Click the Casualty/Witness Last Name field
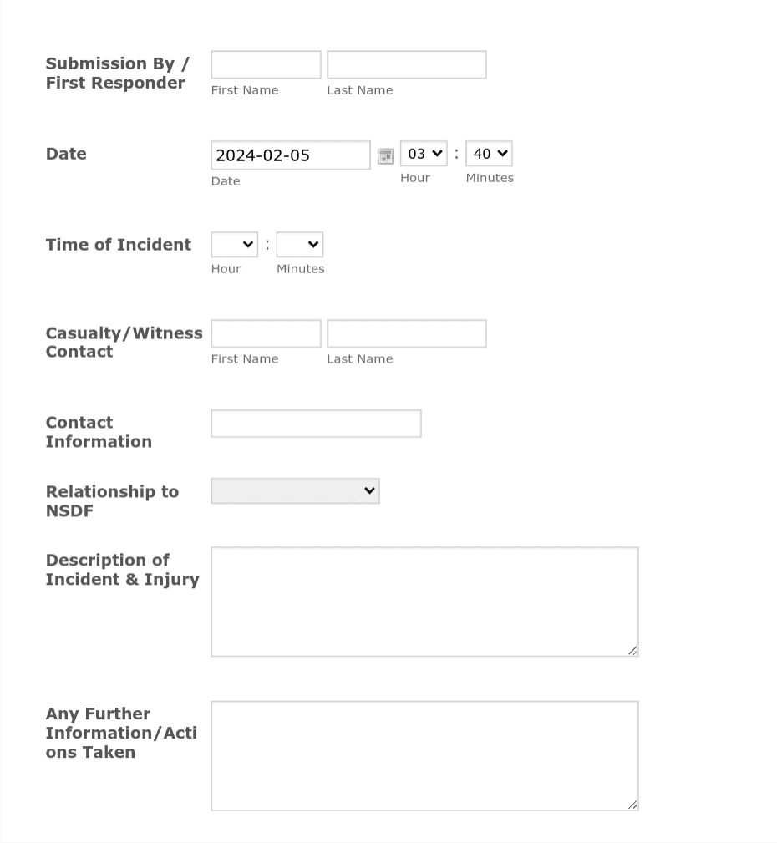 click(406, 333)
